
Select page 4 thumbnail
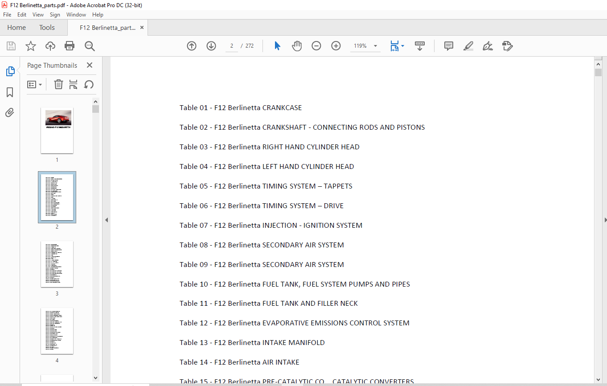57,331
